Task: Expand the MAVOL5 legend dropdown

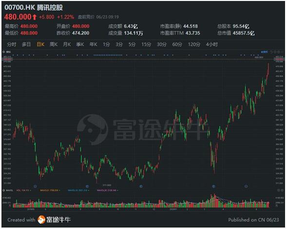Action: (59, 191)
